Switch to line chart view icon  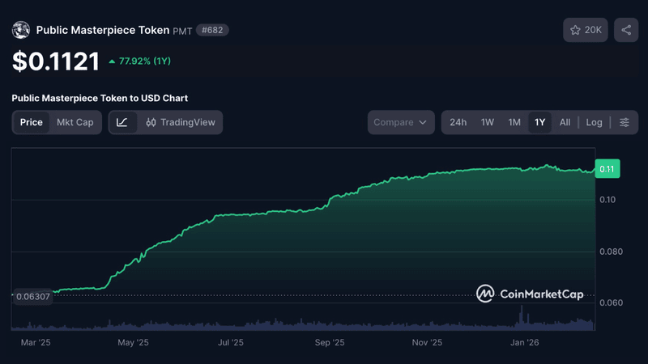point(122,122)
